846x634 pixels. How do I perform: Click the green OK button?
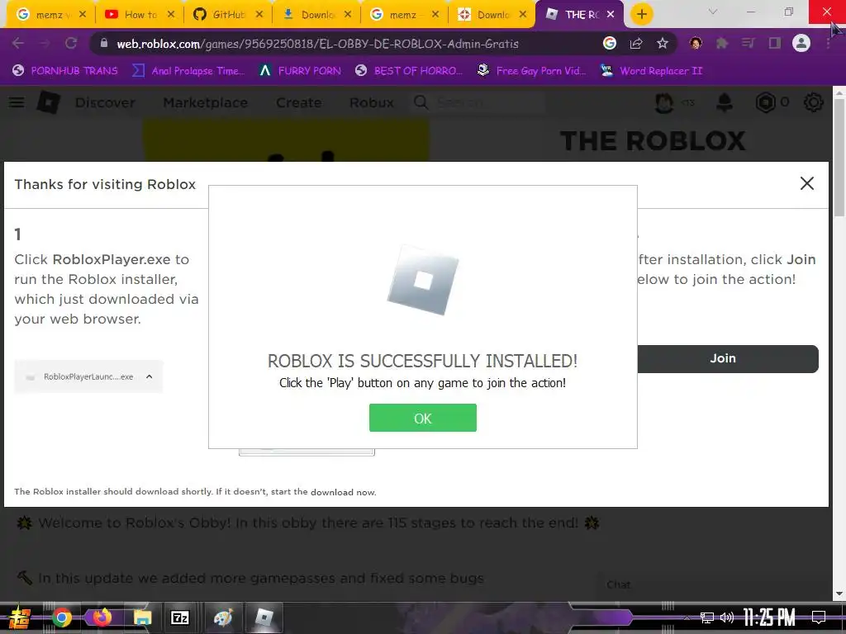422,418
